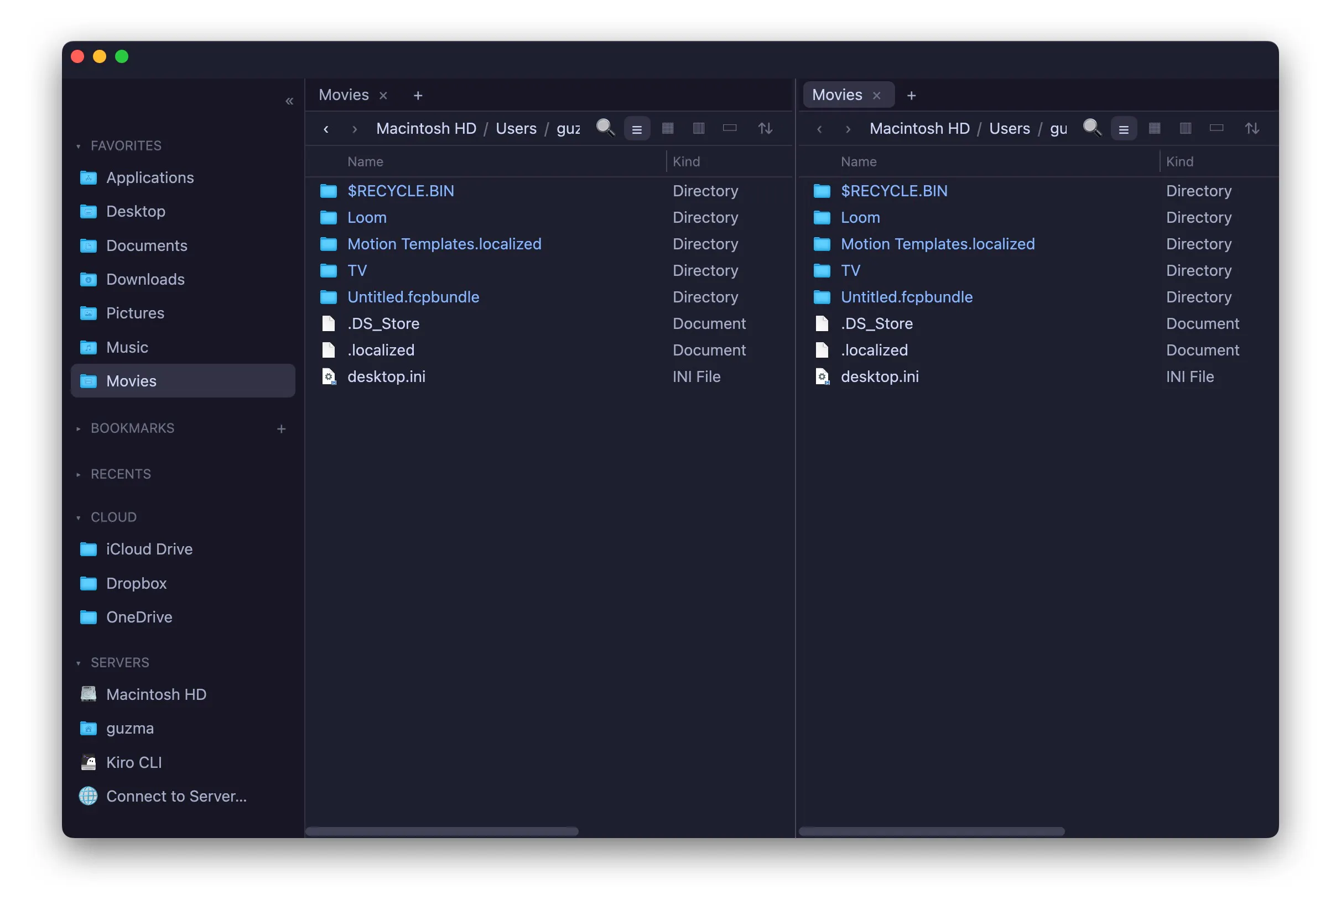
Task: Open sort options in the right pane
Action: pos(1252,128)
